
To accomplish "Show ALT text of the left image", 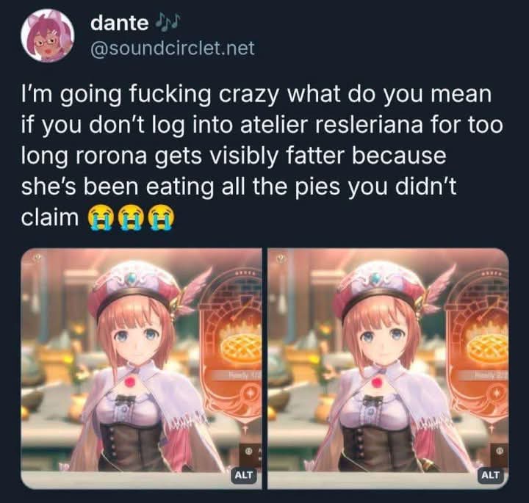I will click(x=244, y=475).
